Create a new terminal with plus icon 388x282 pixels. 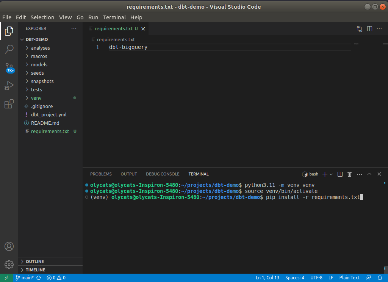pyautogui.click(x=325, y=174)
